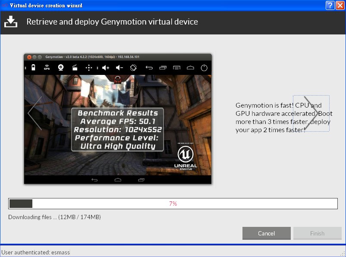Viewport: 346px width, 257px height.
Task: Close the Virtual device creation wizard
Action: pyautogui.click(x=340, y=6)
